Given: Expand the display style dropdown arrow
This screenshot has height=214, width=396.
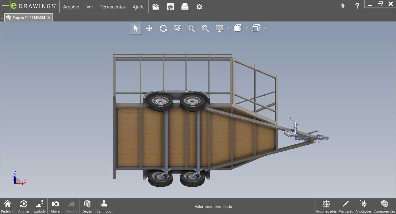Looking at the screenshot, I should 265,28.
